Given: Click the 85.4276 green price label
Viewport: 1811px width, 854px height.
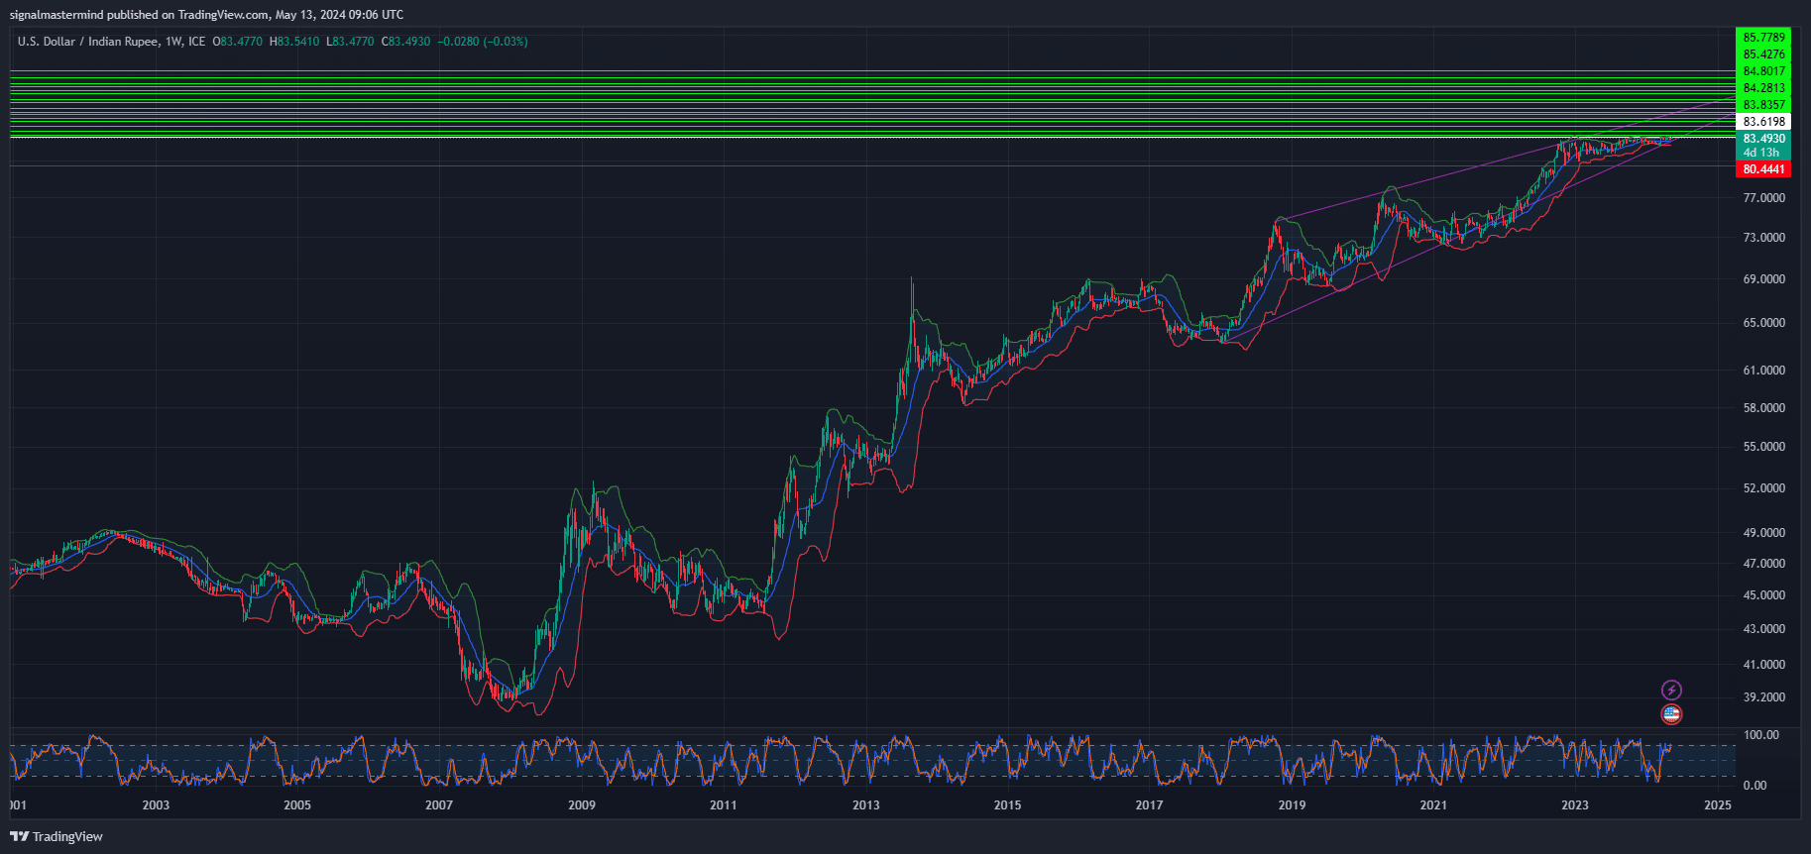Looking at the screenshot, I should (x=1764, y=54).
